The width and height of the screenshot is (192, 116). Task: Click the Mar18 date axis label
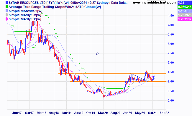[x=42, y=113]
